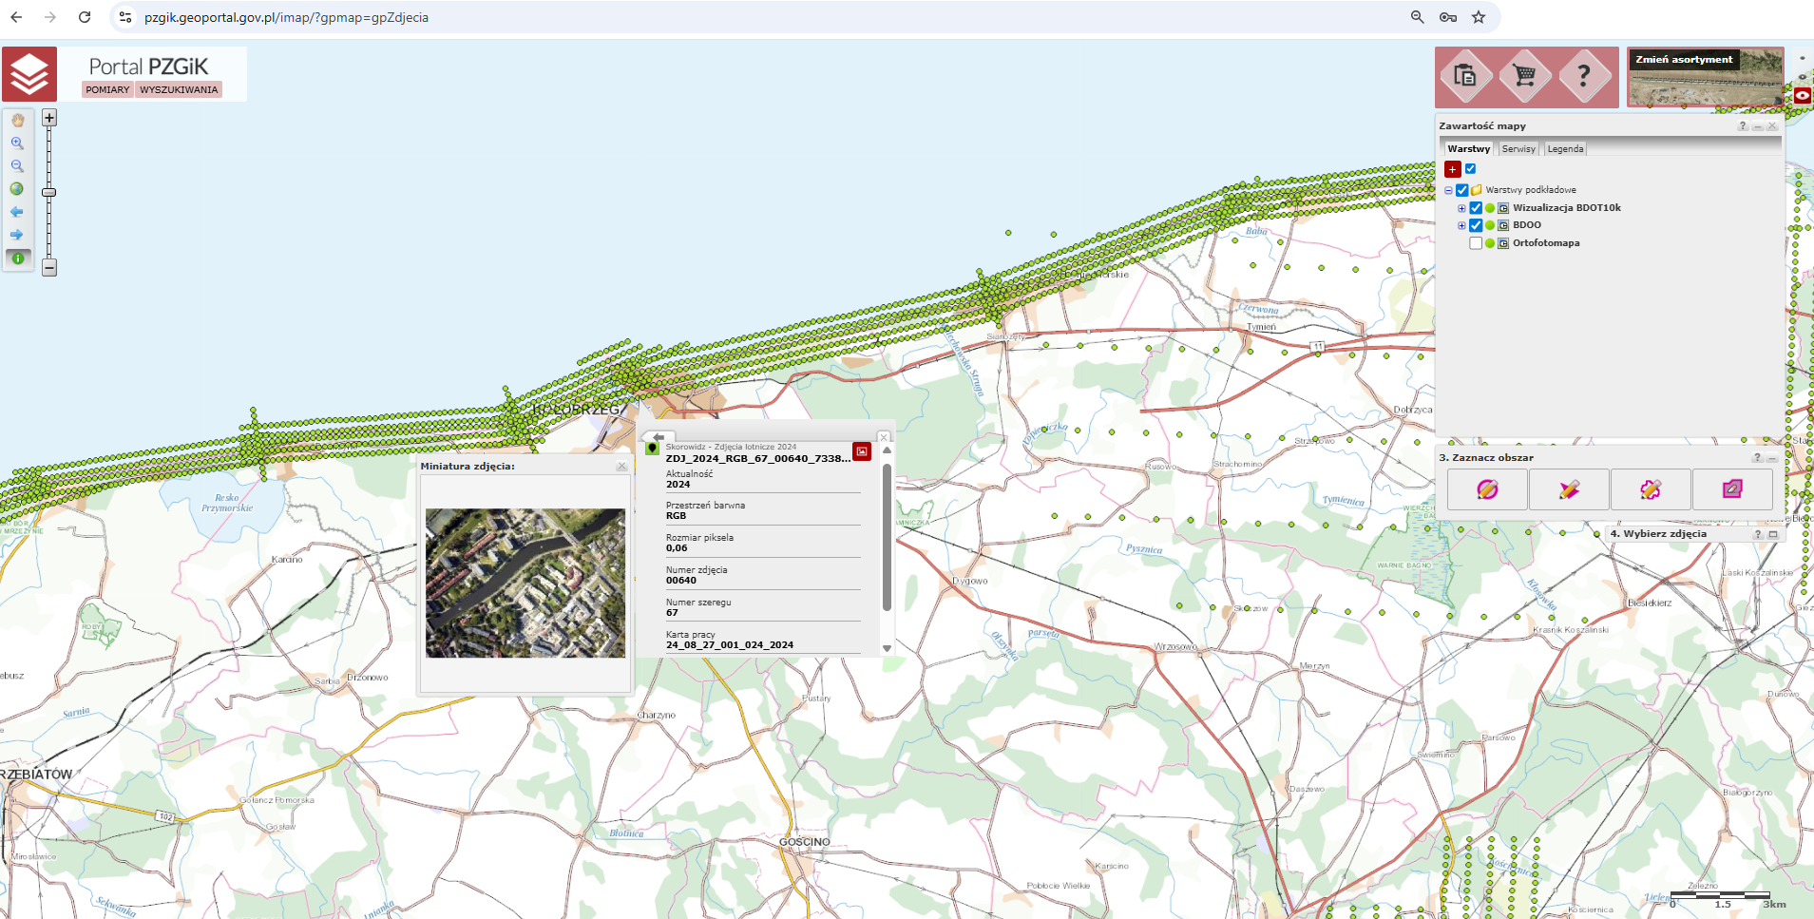Activate the zoom-in magnifier tool

[17, 144]
